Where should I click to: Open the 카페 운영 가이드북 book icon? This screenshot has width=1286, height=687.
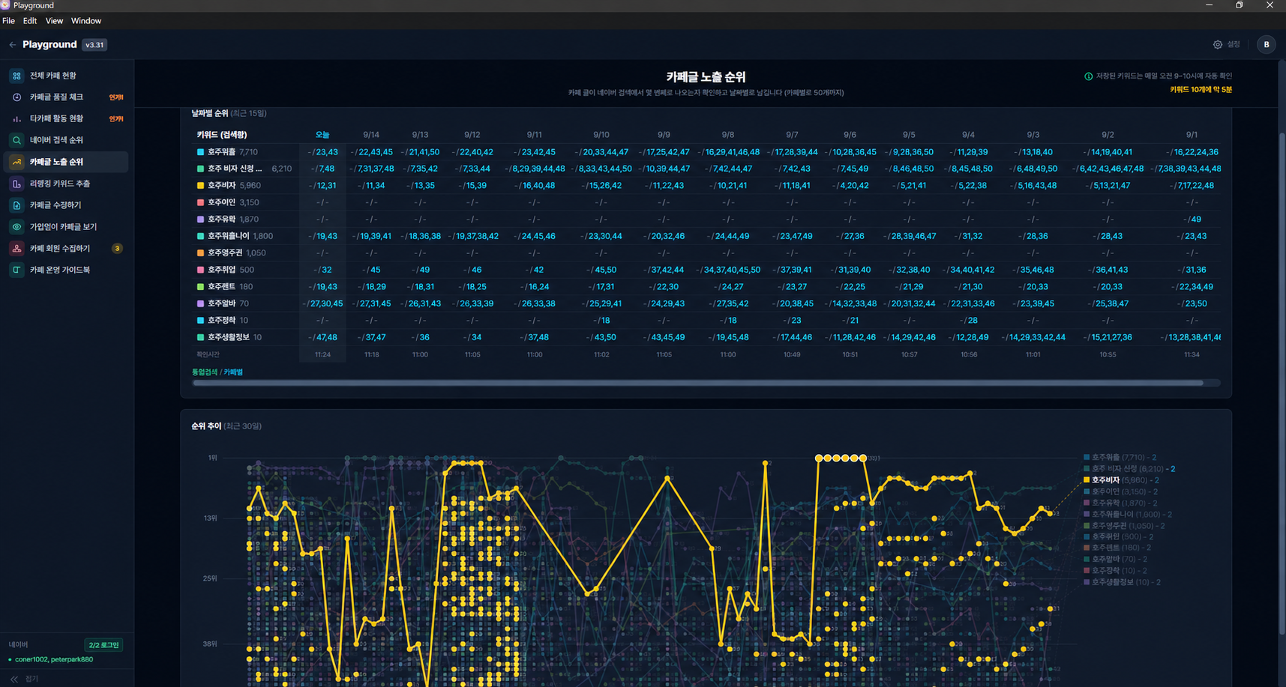(16, 270)
